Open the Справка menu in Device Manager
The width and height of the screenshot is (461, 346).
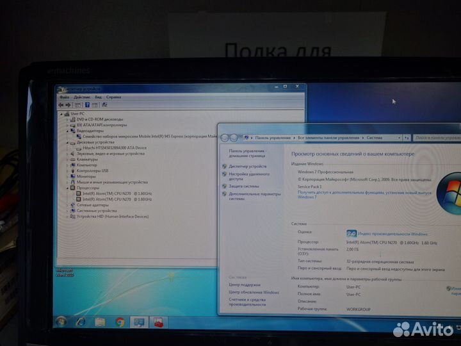coord(113,97)
